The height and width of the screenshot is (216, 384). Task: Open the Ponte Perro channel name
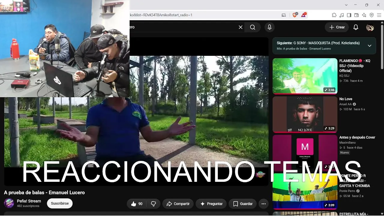click(347, 191)
